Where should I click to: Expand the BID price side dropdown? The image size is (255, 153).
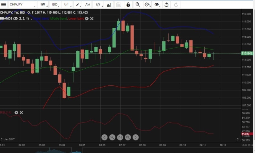[x=55, y=5]
